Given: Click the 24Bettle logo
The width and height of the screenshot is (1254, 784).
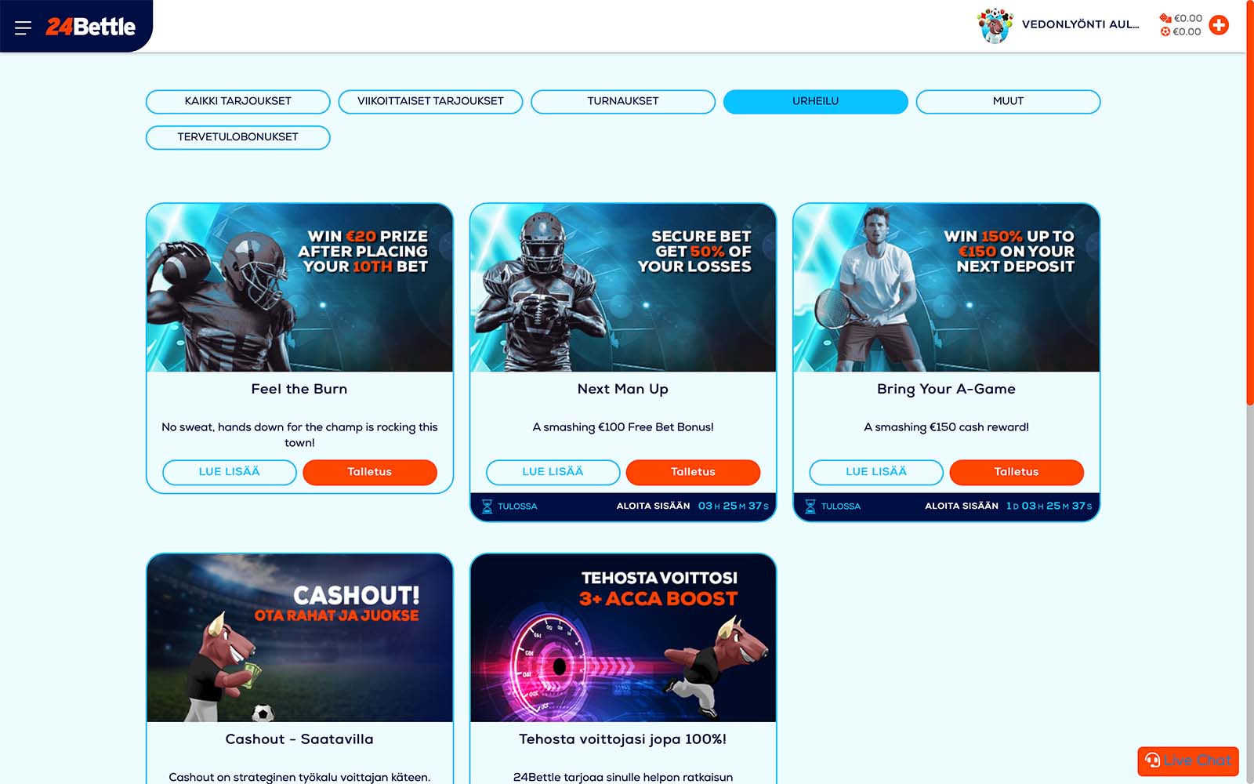Looking at the screenshot, I should click(x=90, y=27).
